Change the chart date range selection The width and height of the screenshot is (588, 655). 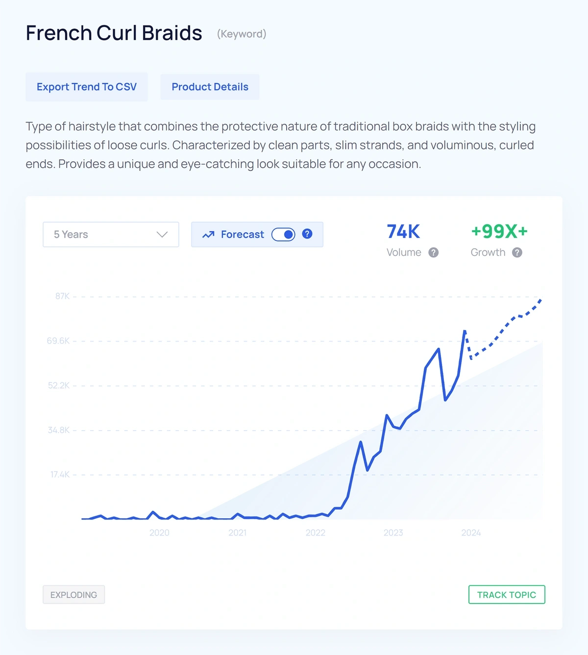tap(110, 234)
